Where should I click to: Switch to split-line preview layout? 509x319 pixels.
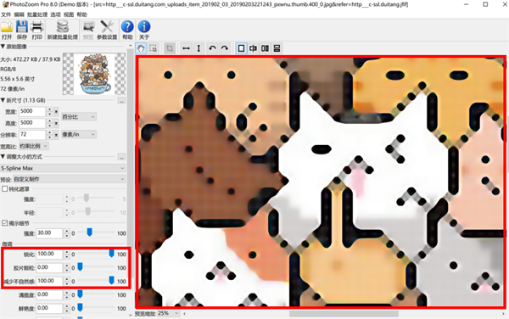tap(253, 48)
